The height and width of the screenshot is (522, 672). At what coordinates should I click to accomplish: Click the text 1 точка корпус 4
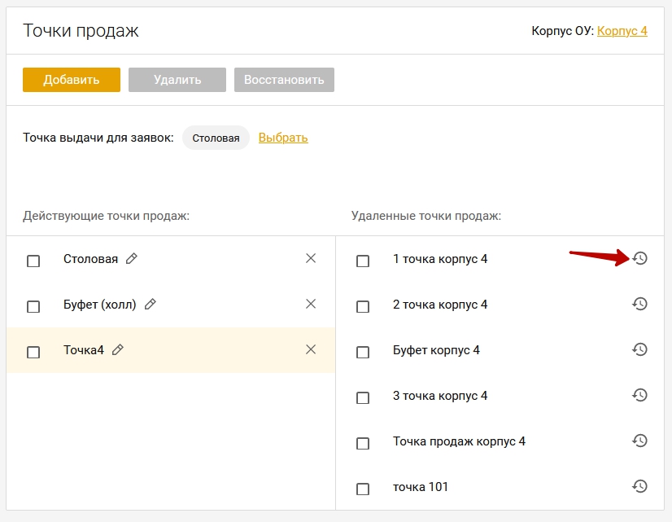pos(440,259)
